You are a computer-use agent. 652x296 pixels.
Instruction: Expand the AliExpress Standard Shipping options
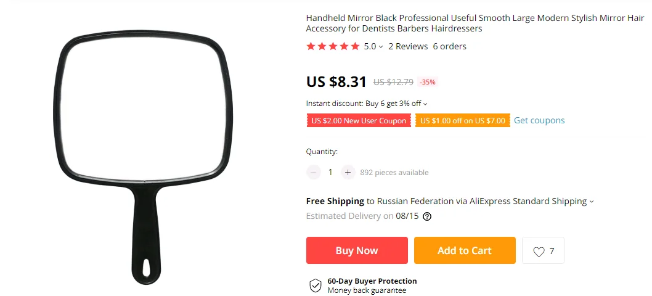pos(591,202)
